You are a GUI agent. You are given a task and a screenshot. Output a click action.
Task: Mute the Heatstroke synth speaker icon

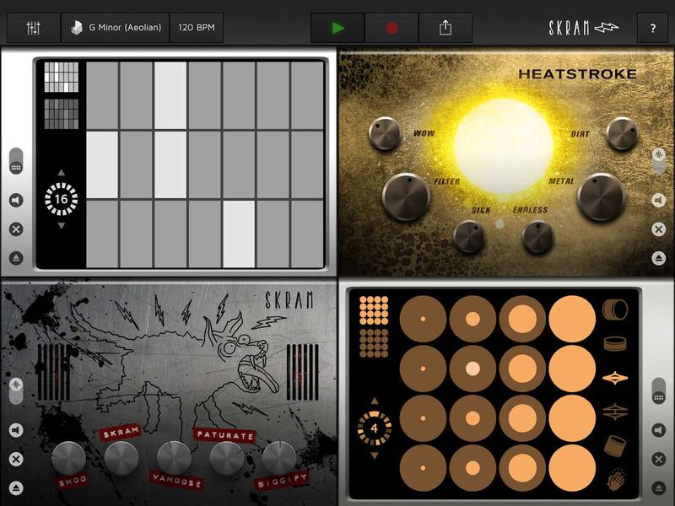tap(658, 200)
